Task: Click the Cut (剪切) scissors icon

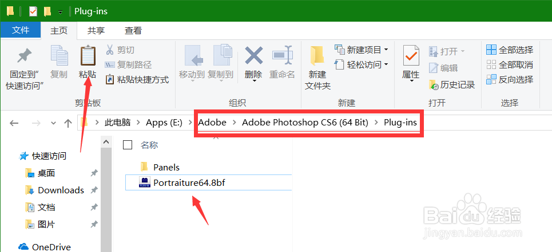Action: tap(110, 50)
